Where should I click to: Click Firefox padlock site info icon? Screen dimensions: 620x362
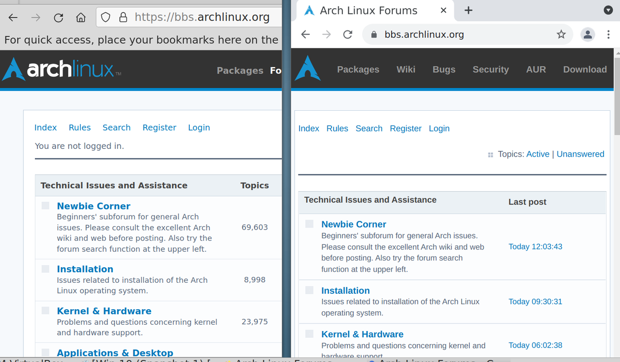[x=123, y=18]
